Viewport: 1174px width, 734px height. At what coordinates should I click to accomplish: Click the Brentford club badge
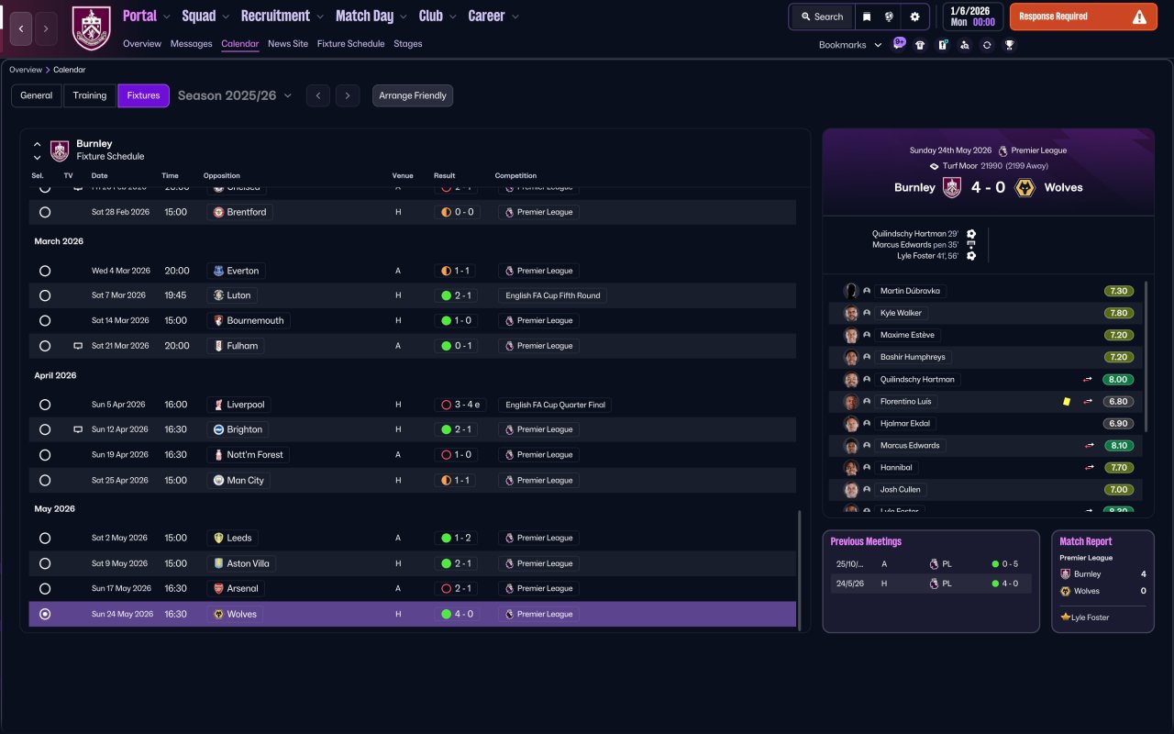point(218,212)
